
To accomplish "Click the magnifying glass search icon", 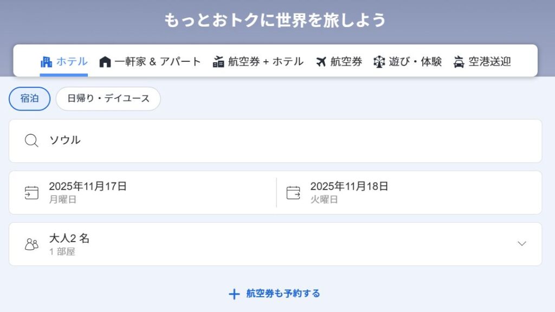I will tap(31, 141).
